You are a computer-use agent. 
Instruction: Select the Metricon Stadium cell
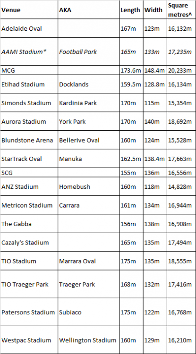click(x=29, y=205)
